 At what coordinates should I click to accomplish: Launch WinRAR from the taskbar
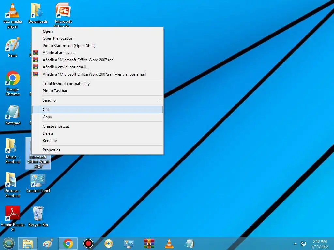149,243
